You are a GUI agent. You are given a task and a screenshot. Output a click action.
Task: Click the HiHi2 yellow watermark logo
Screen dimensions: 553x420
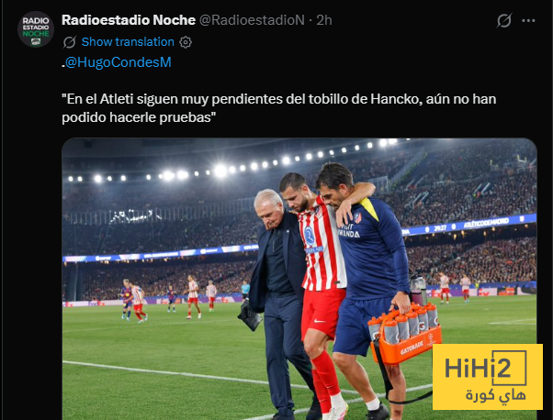[488, 377]
